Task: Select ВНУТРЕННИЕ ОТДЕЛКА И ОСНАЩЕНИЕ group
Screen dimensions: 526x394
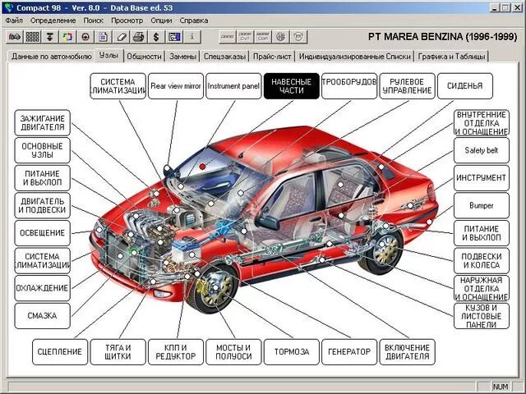Action: click(x=482, y=122)
